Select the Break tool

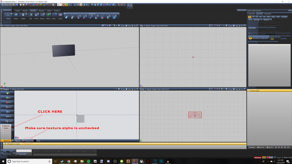pos(16,16)
